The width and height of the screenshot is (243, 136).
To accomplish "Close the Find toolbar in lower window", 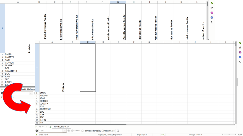I will click(x=37, y=131).
